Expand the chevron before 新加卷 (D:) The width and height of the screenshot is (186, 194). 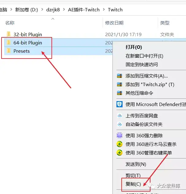tap(11, 10)
